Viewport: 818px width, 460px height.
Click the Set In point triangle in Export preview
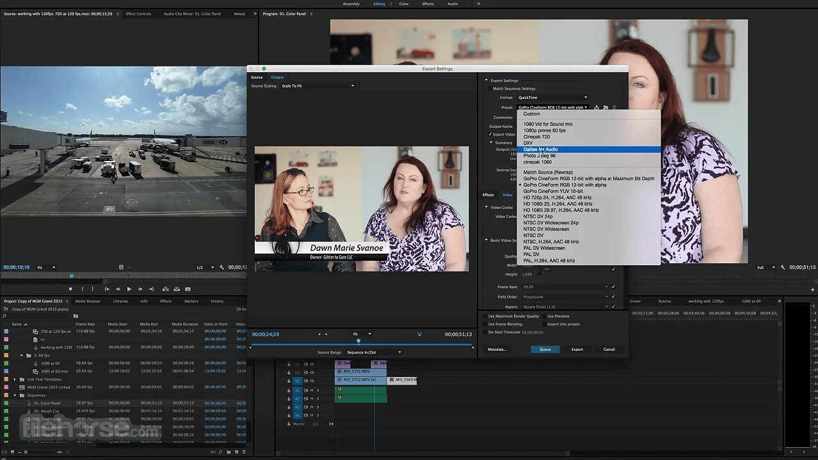(319, 334)
